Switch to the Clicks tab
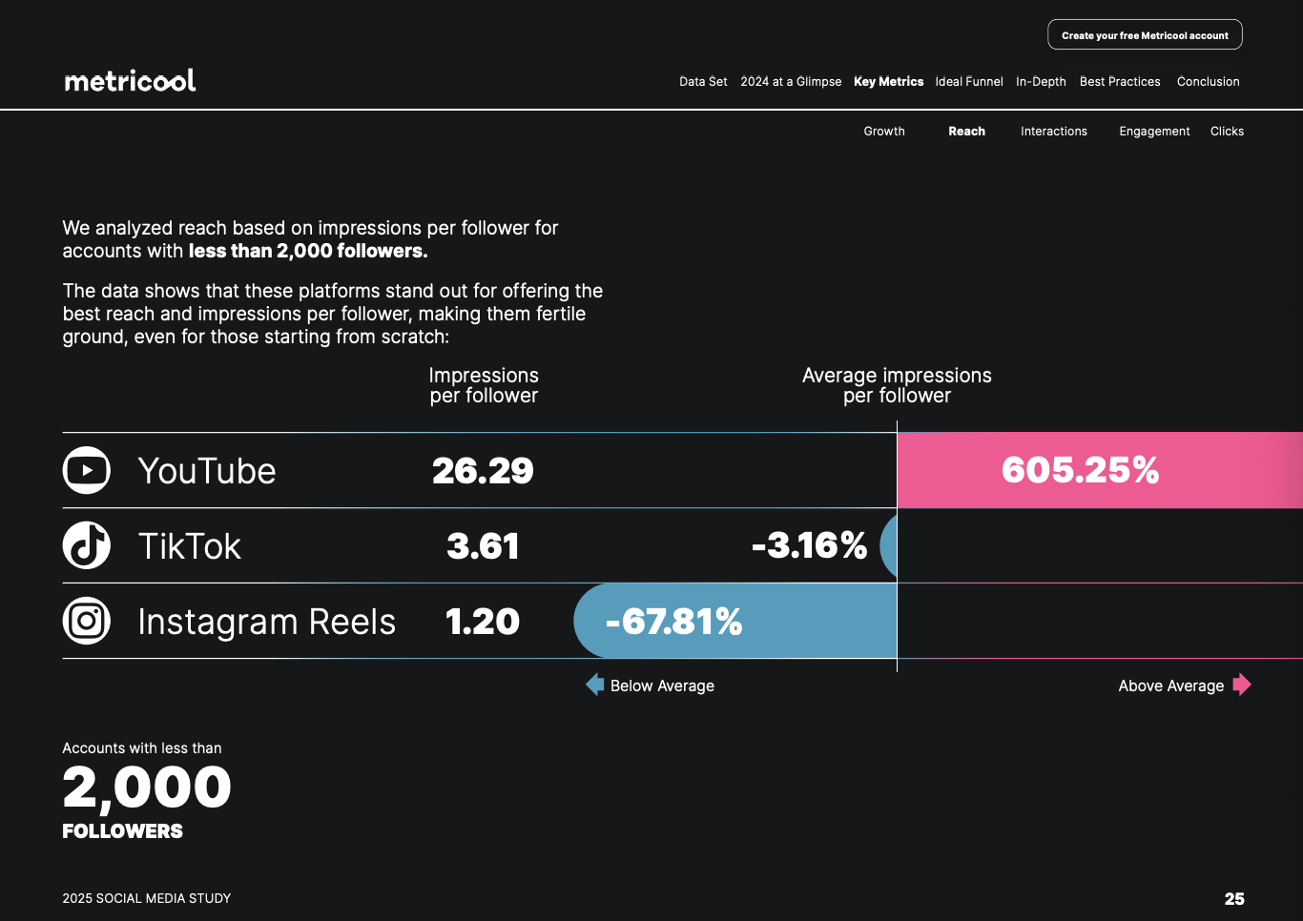The height and width of the screenshot is (921, 1303). point(1227,132)
